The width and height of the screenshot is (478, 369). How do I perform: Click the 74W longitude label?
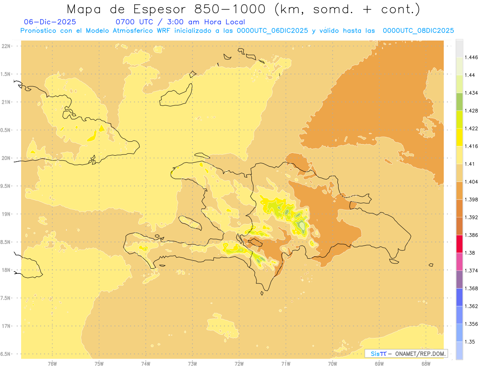tap(146, 364)
